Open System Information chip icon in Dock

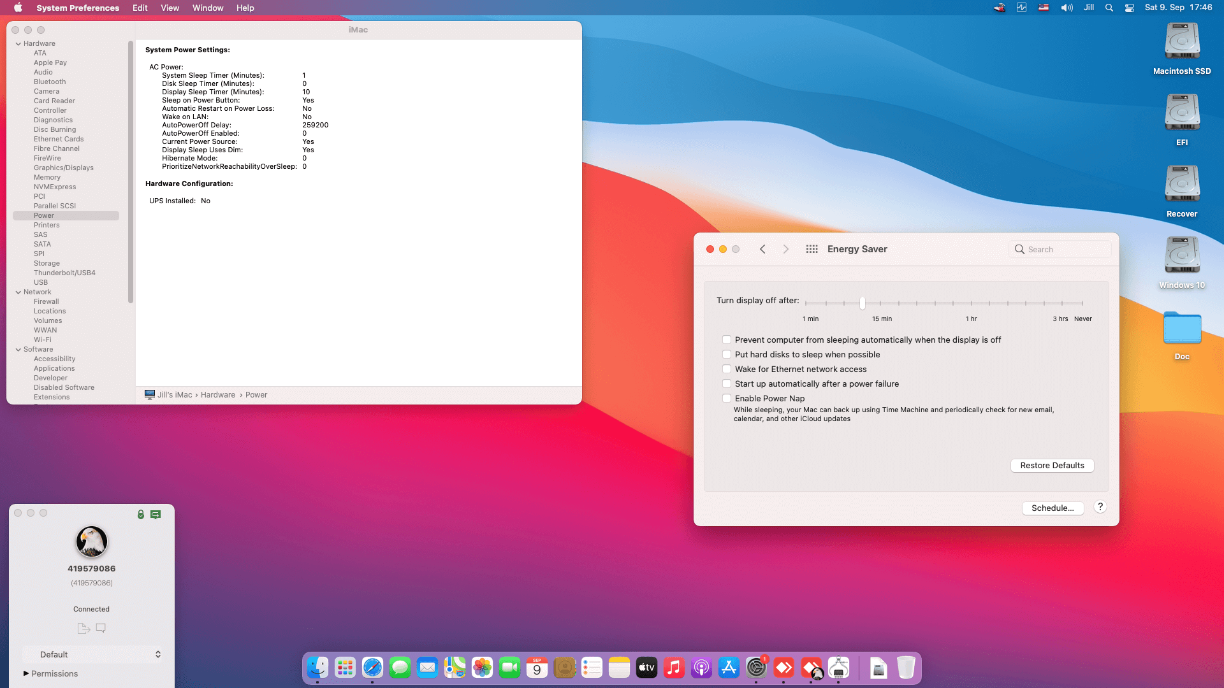click(838, 668)
